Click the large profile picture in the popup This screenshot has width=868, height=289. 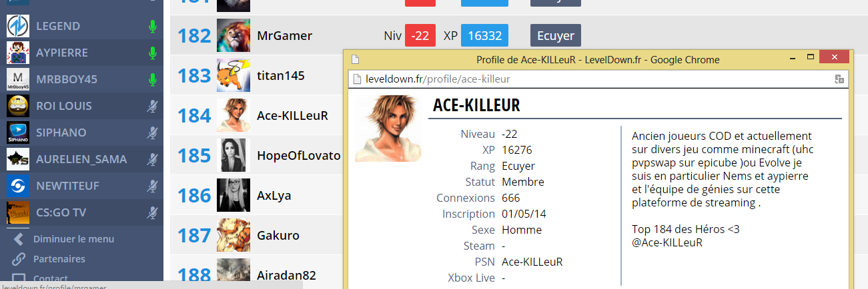click(x=388, y=129)
